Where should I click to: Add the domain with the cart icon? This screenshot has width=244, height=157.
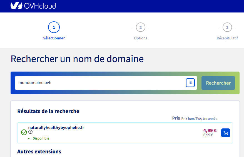click(x=226, y=133)
